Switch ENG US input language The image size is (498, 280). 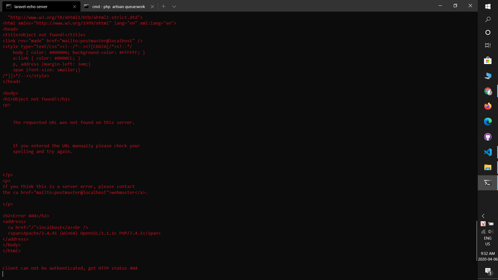click(x=488, y=241)
